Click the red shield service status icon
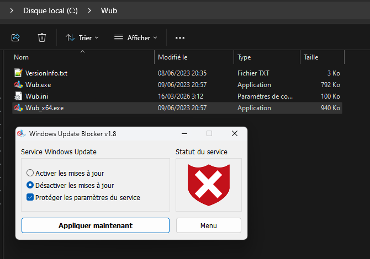370x259 pixels. [x=209, y=185]
